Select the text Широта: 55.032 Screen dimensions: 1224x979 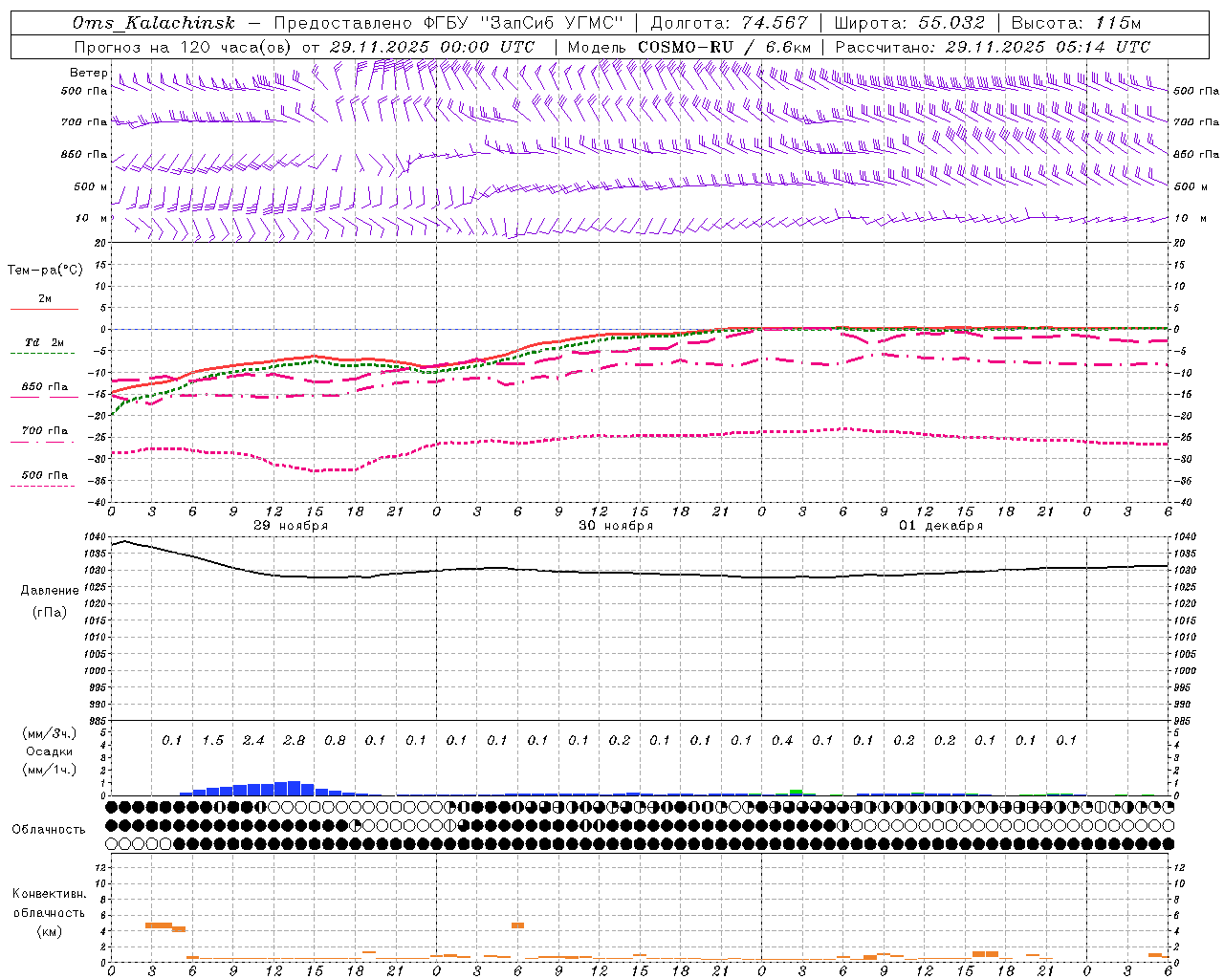click(x=909, y=23)
